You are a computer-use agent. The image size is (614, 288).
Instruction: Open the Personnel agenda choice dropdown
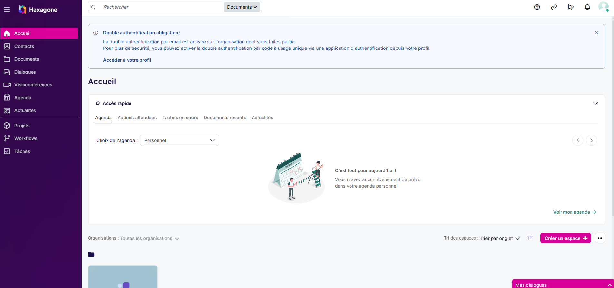coord(179,140)
